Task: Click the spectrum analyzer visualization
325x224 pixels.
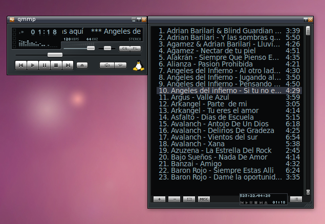Action: point(38,43)
